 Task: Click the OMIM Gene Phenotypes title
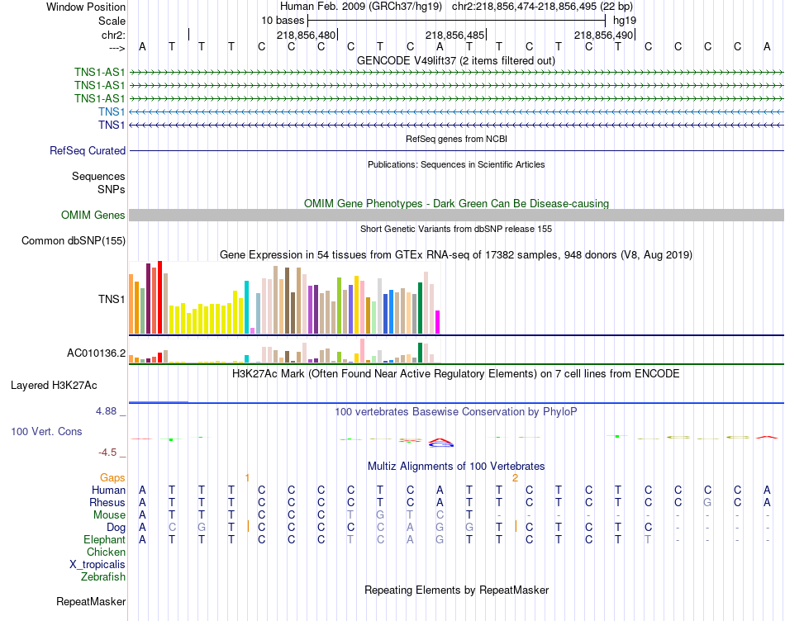(x=456, y=203)
